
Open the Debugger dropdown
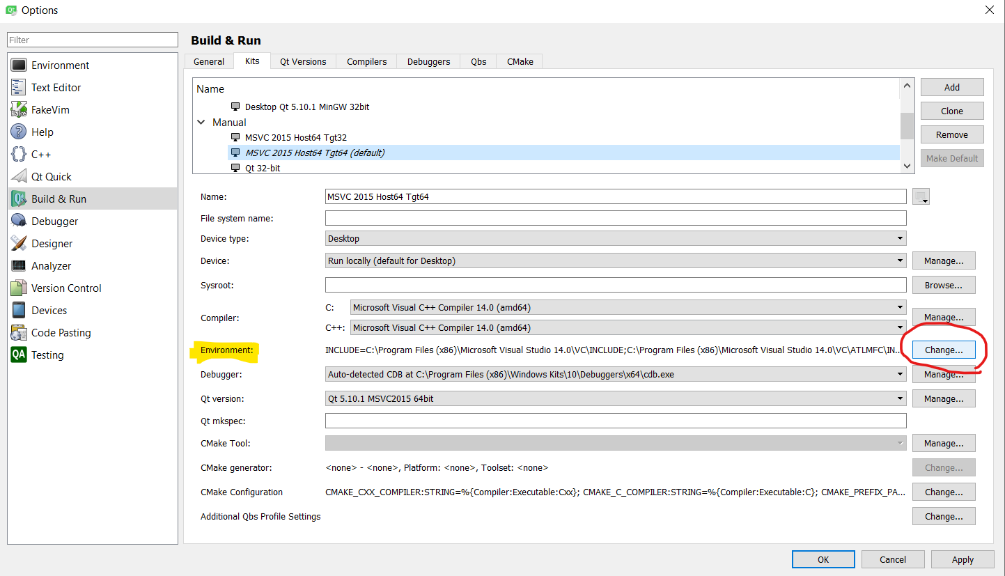point(616,374)
